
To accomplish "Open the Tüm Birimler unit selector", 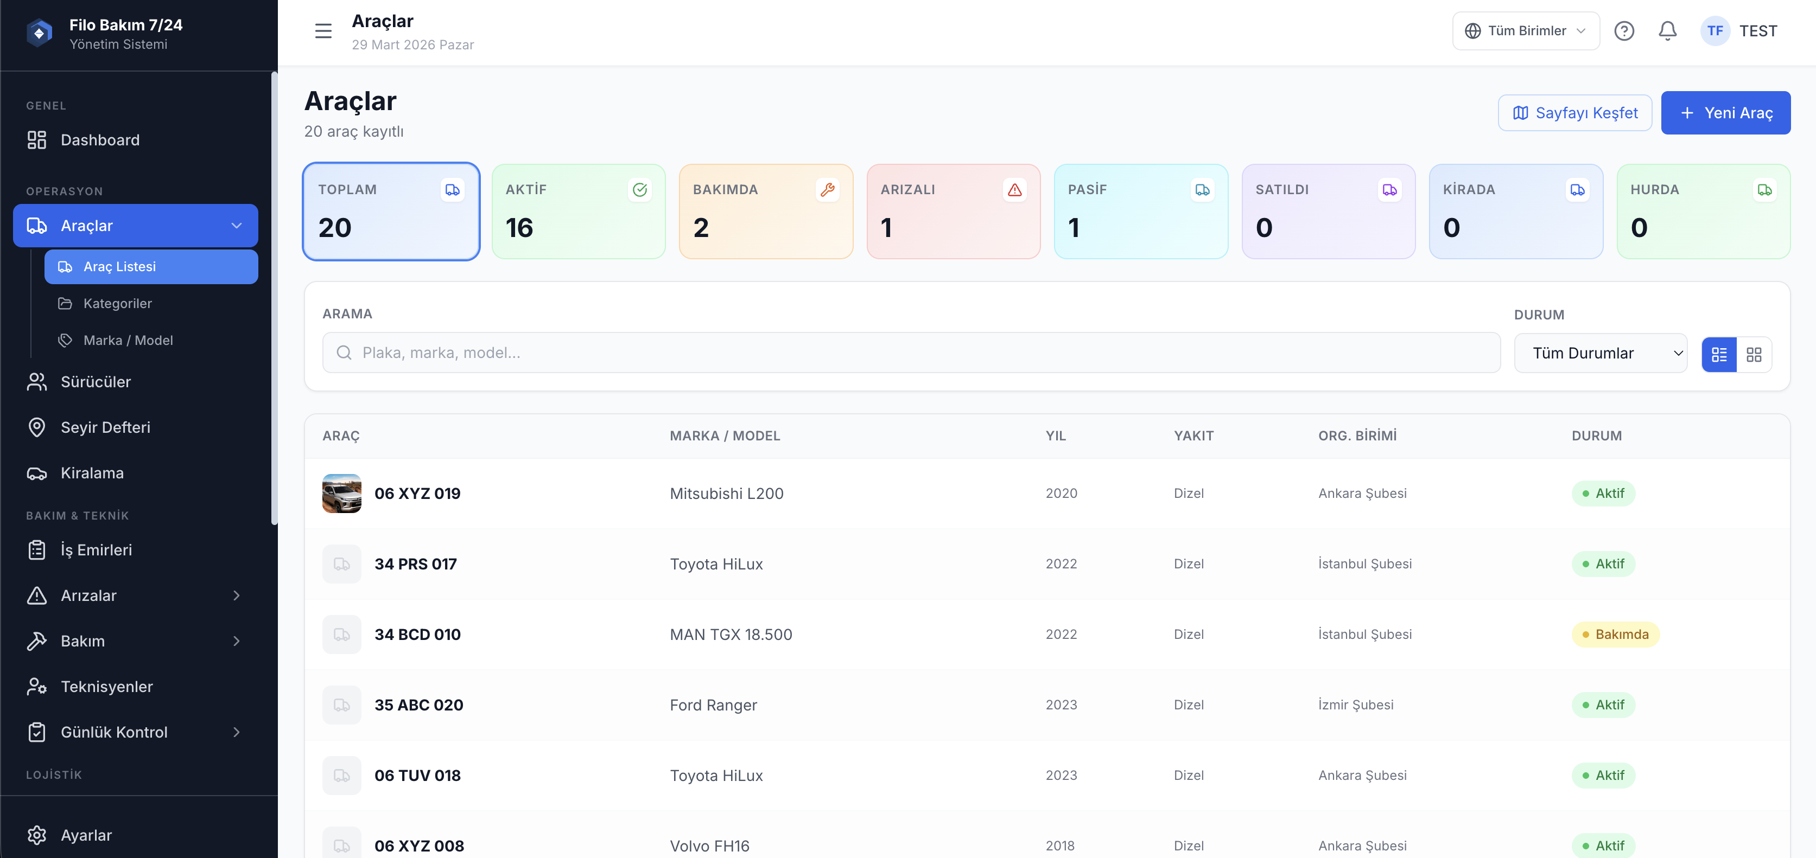I will click(1525, 31).
